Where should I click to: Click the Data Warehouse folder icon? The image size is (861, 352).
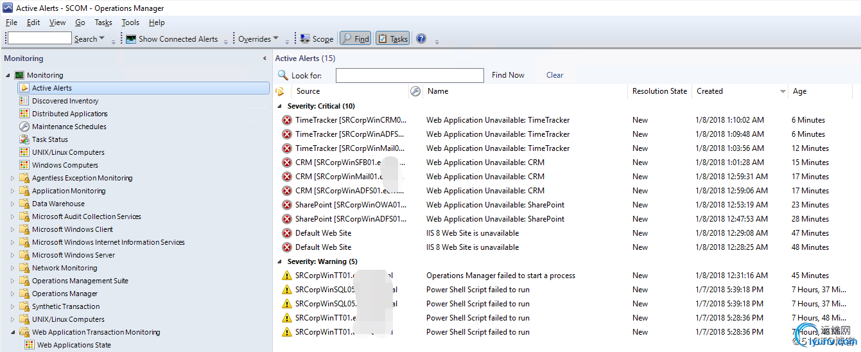click(x=24, y=204)
